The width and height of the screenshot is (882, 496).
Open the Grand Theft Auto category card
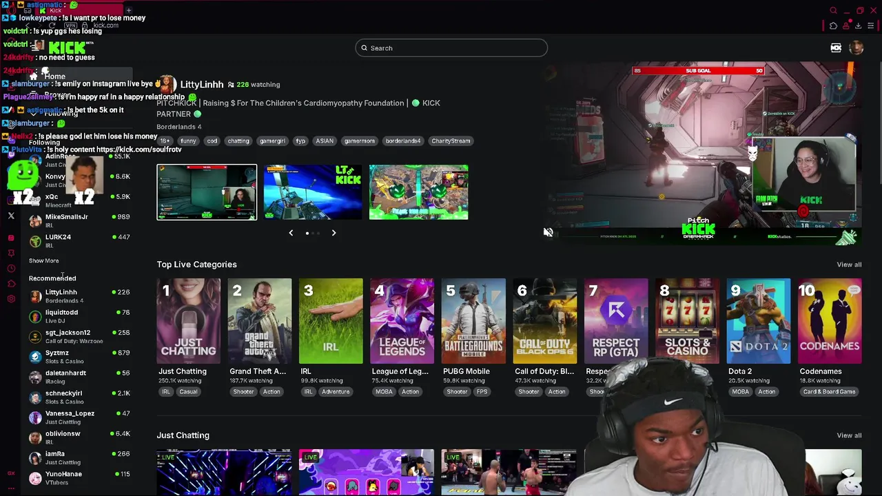[x=259, y=321]
